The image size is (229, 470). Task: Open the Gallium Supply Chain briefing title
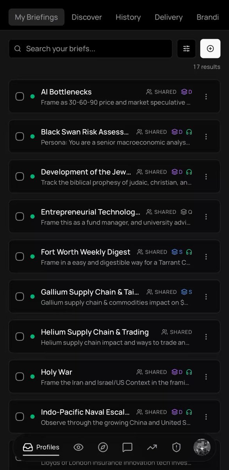click(90, 292)
